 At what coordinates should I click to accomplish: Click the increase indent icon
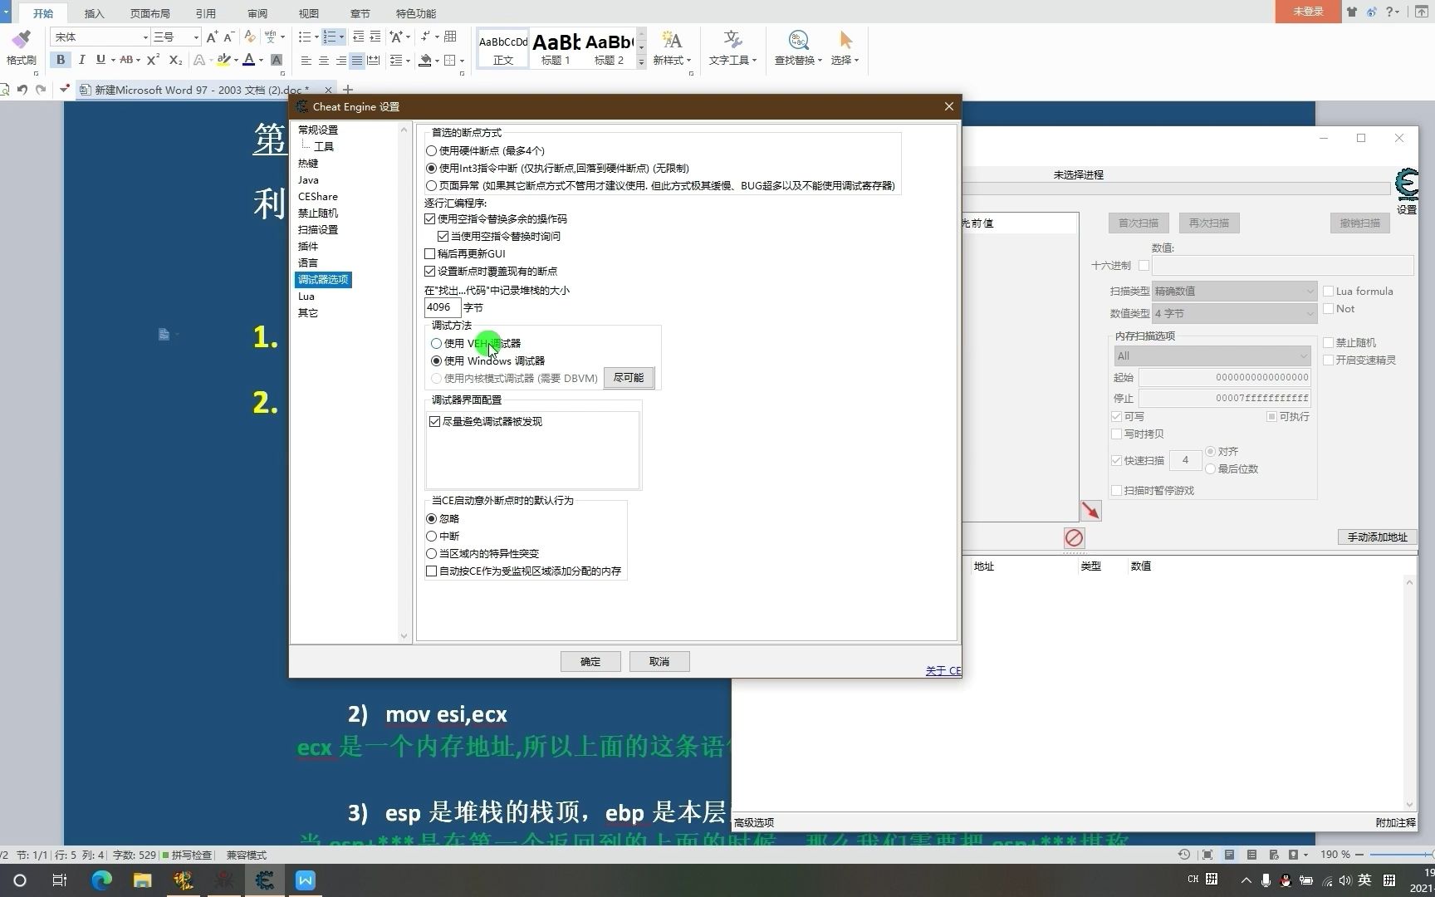[x=375, y=37]
